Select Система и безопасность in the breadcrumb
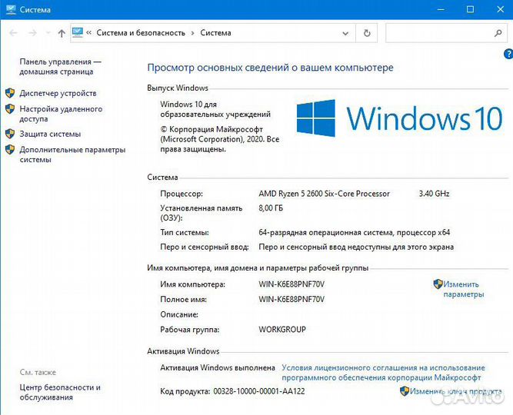The height and width of the screenshot is (415, 513). pyautogui.click(x=140, y=33)
